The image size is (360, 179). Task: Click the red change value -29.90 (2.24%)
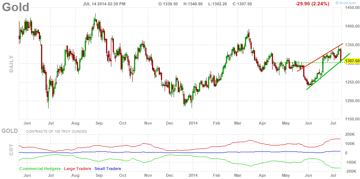312,4
